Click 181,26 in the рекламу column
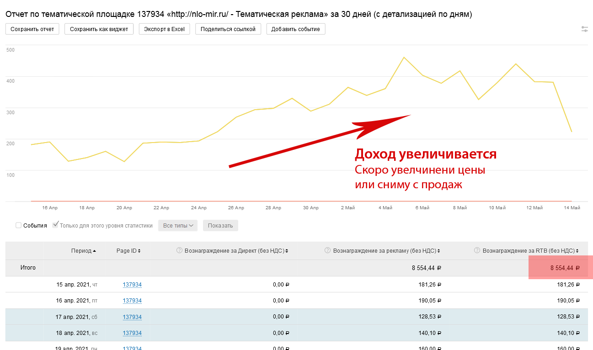Viewport: 593px width, 350px height. click(430, 285)
